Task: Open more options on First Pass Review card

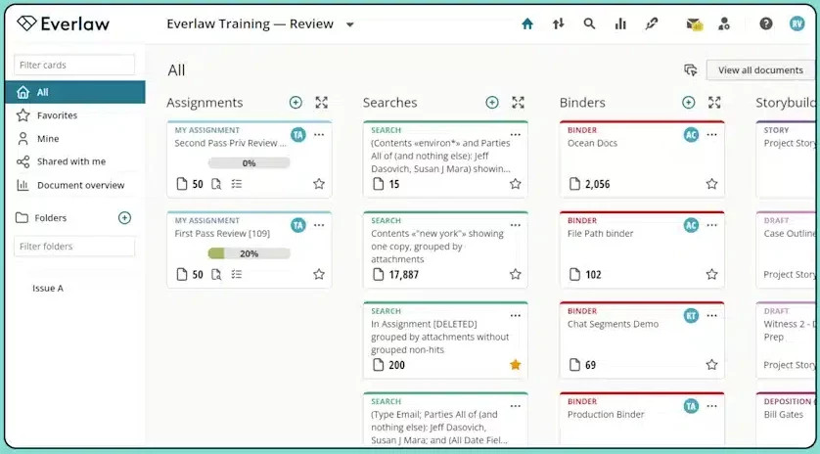Action: 319,225
